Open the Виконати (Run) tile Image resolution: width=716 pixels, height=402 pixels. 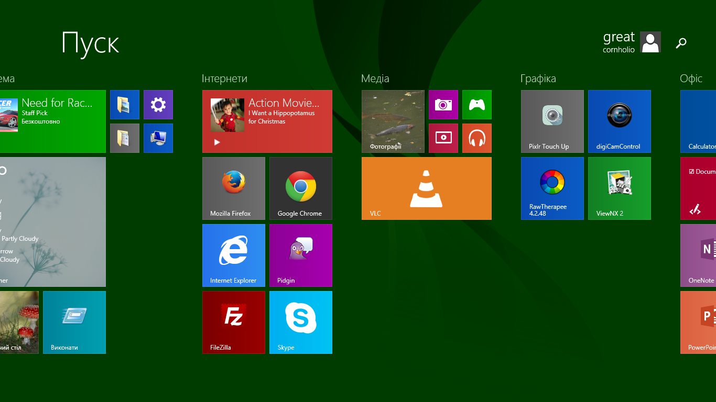point(74,322)
